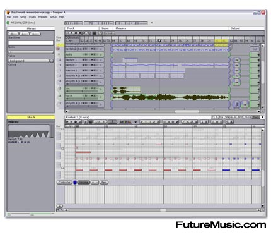271x237 pixels.
Task: Click the Pan button below piano roll
Action: tap(104, 183)
